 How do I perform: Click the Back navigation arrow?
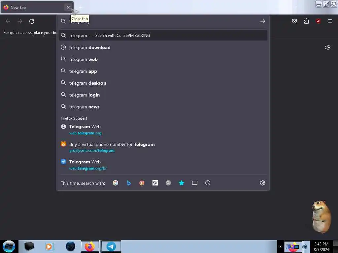point(8,21)
